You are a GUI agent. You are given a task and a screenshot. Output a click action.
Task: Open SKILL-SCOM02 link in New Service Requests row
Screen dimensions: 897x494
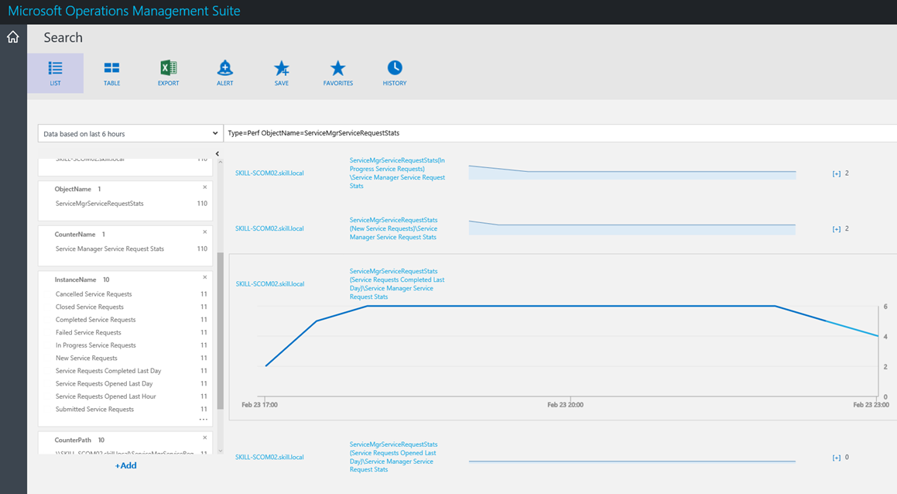tap(269, 228)
